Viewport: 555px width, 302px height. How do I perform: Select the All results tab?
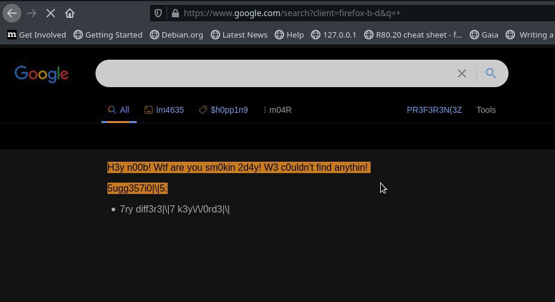[x=119, y=110]
